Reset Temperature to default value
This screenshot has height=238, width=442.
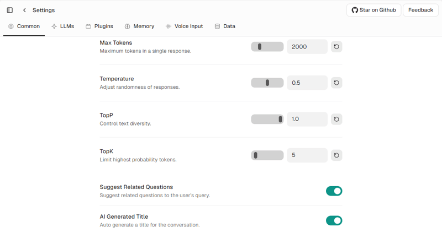click(336, 83)
